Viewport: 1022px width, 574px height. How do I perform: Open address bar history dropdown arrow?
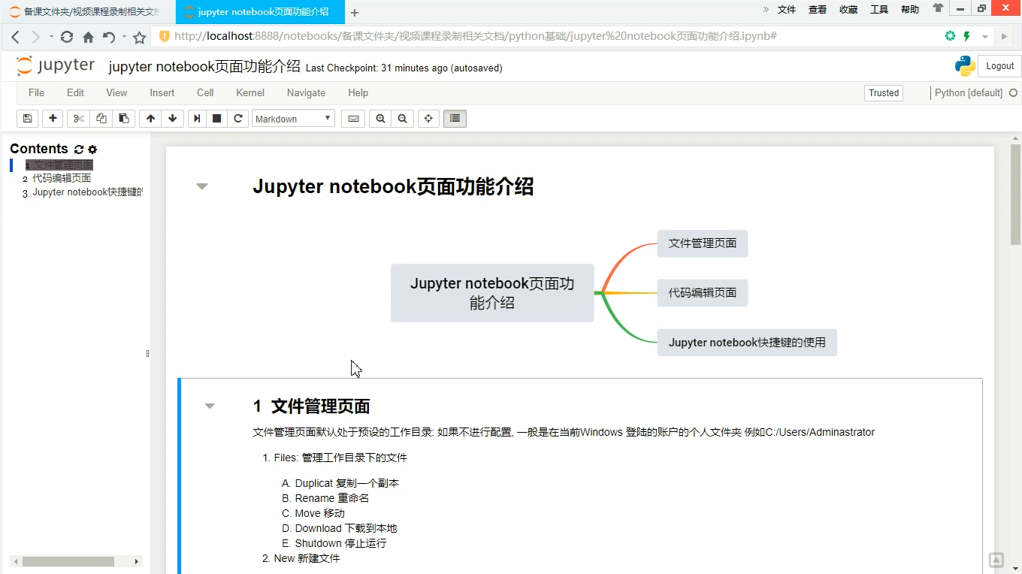point(984,37)
